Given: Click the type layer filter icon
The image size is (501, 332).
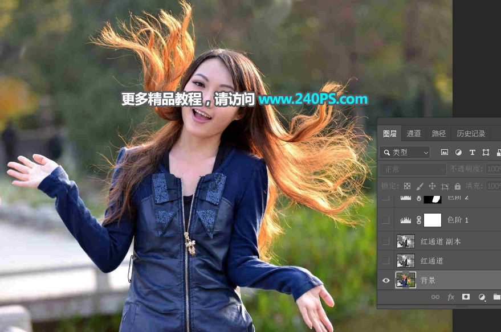Looking at the screenshot, I should click(473, 152).
